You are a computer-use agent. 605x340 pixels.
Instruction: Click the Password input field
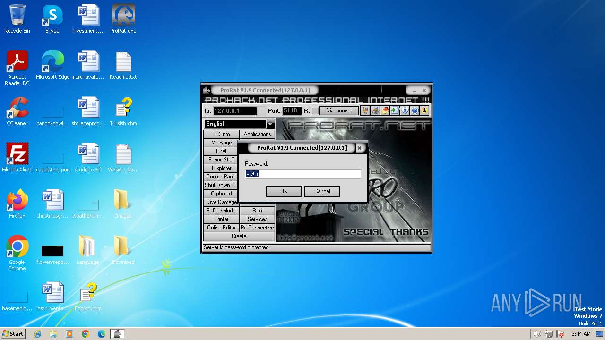303,174
